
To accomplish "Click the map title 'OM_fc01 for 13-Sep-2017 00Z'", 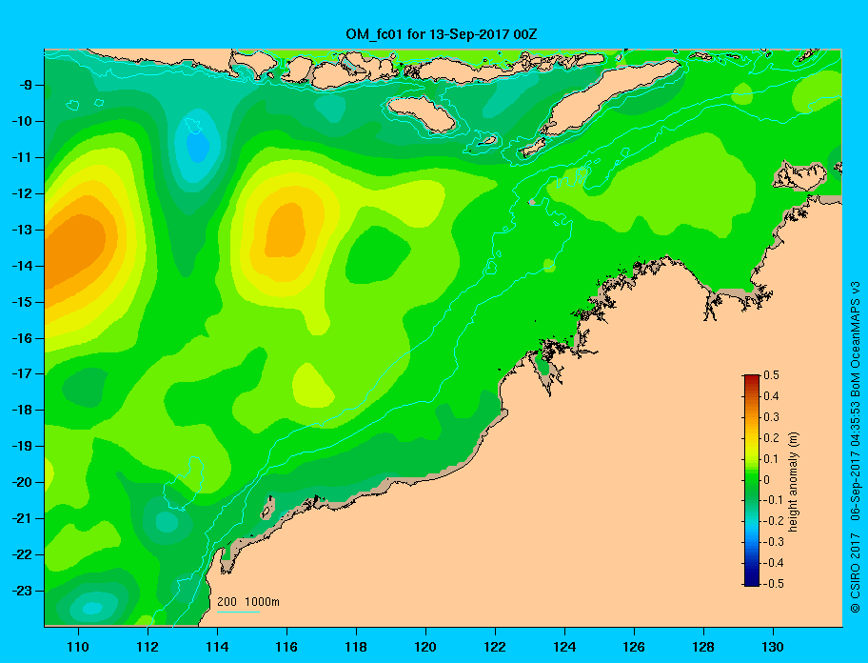I will [x=442, y=34].
